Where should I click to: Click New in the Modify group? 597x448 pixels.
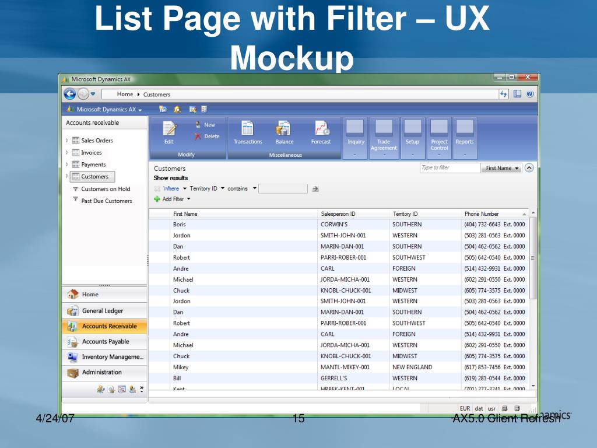tap(205, 125)
